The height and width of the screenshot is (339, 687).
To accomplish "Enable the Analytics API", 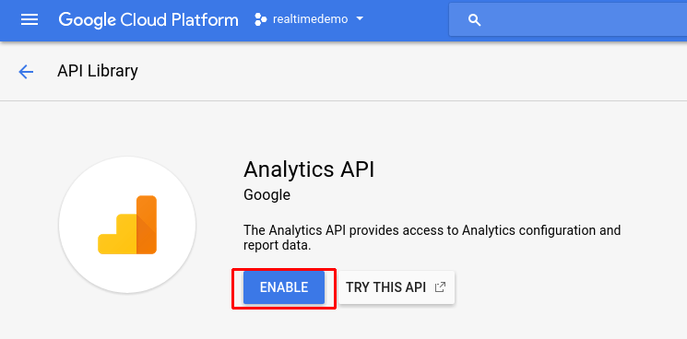I will (284, 287).
